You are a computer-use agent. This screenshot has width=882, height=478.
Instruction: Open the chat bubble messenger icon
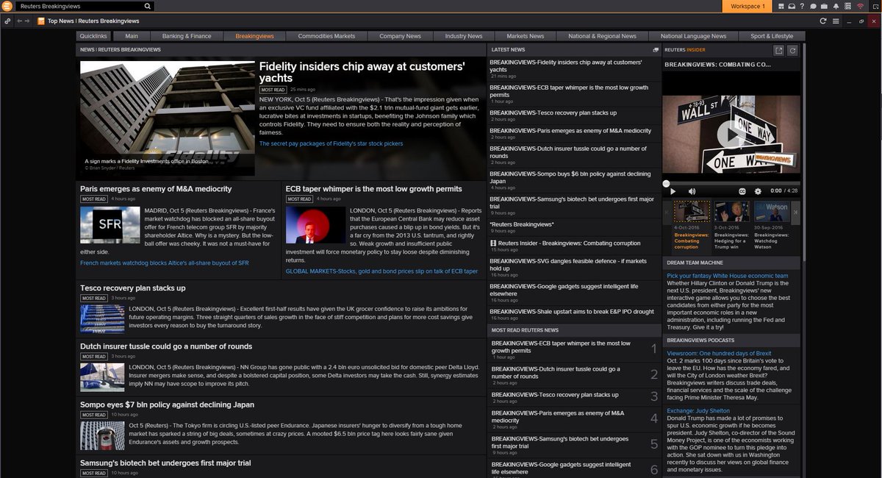(x=814, y=6)
